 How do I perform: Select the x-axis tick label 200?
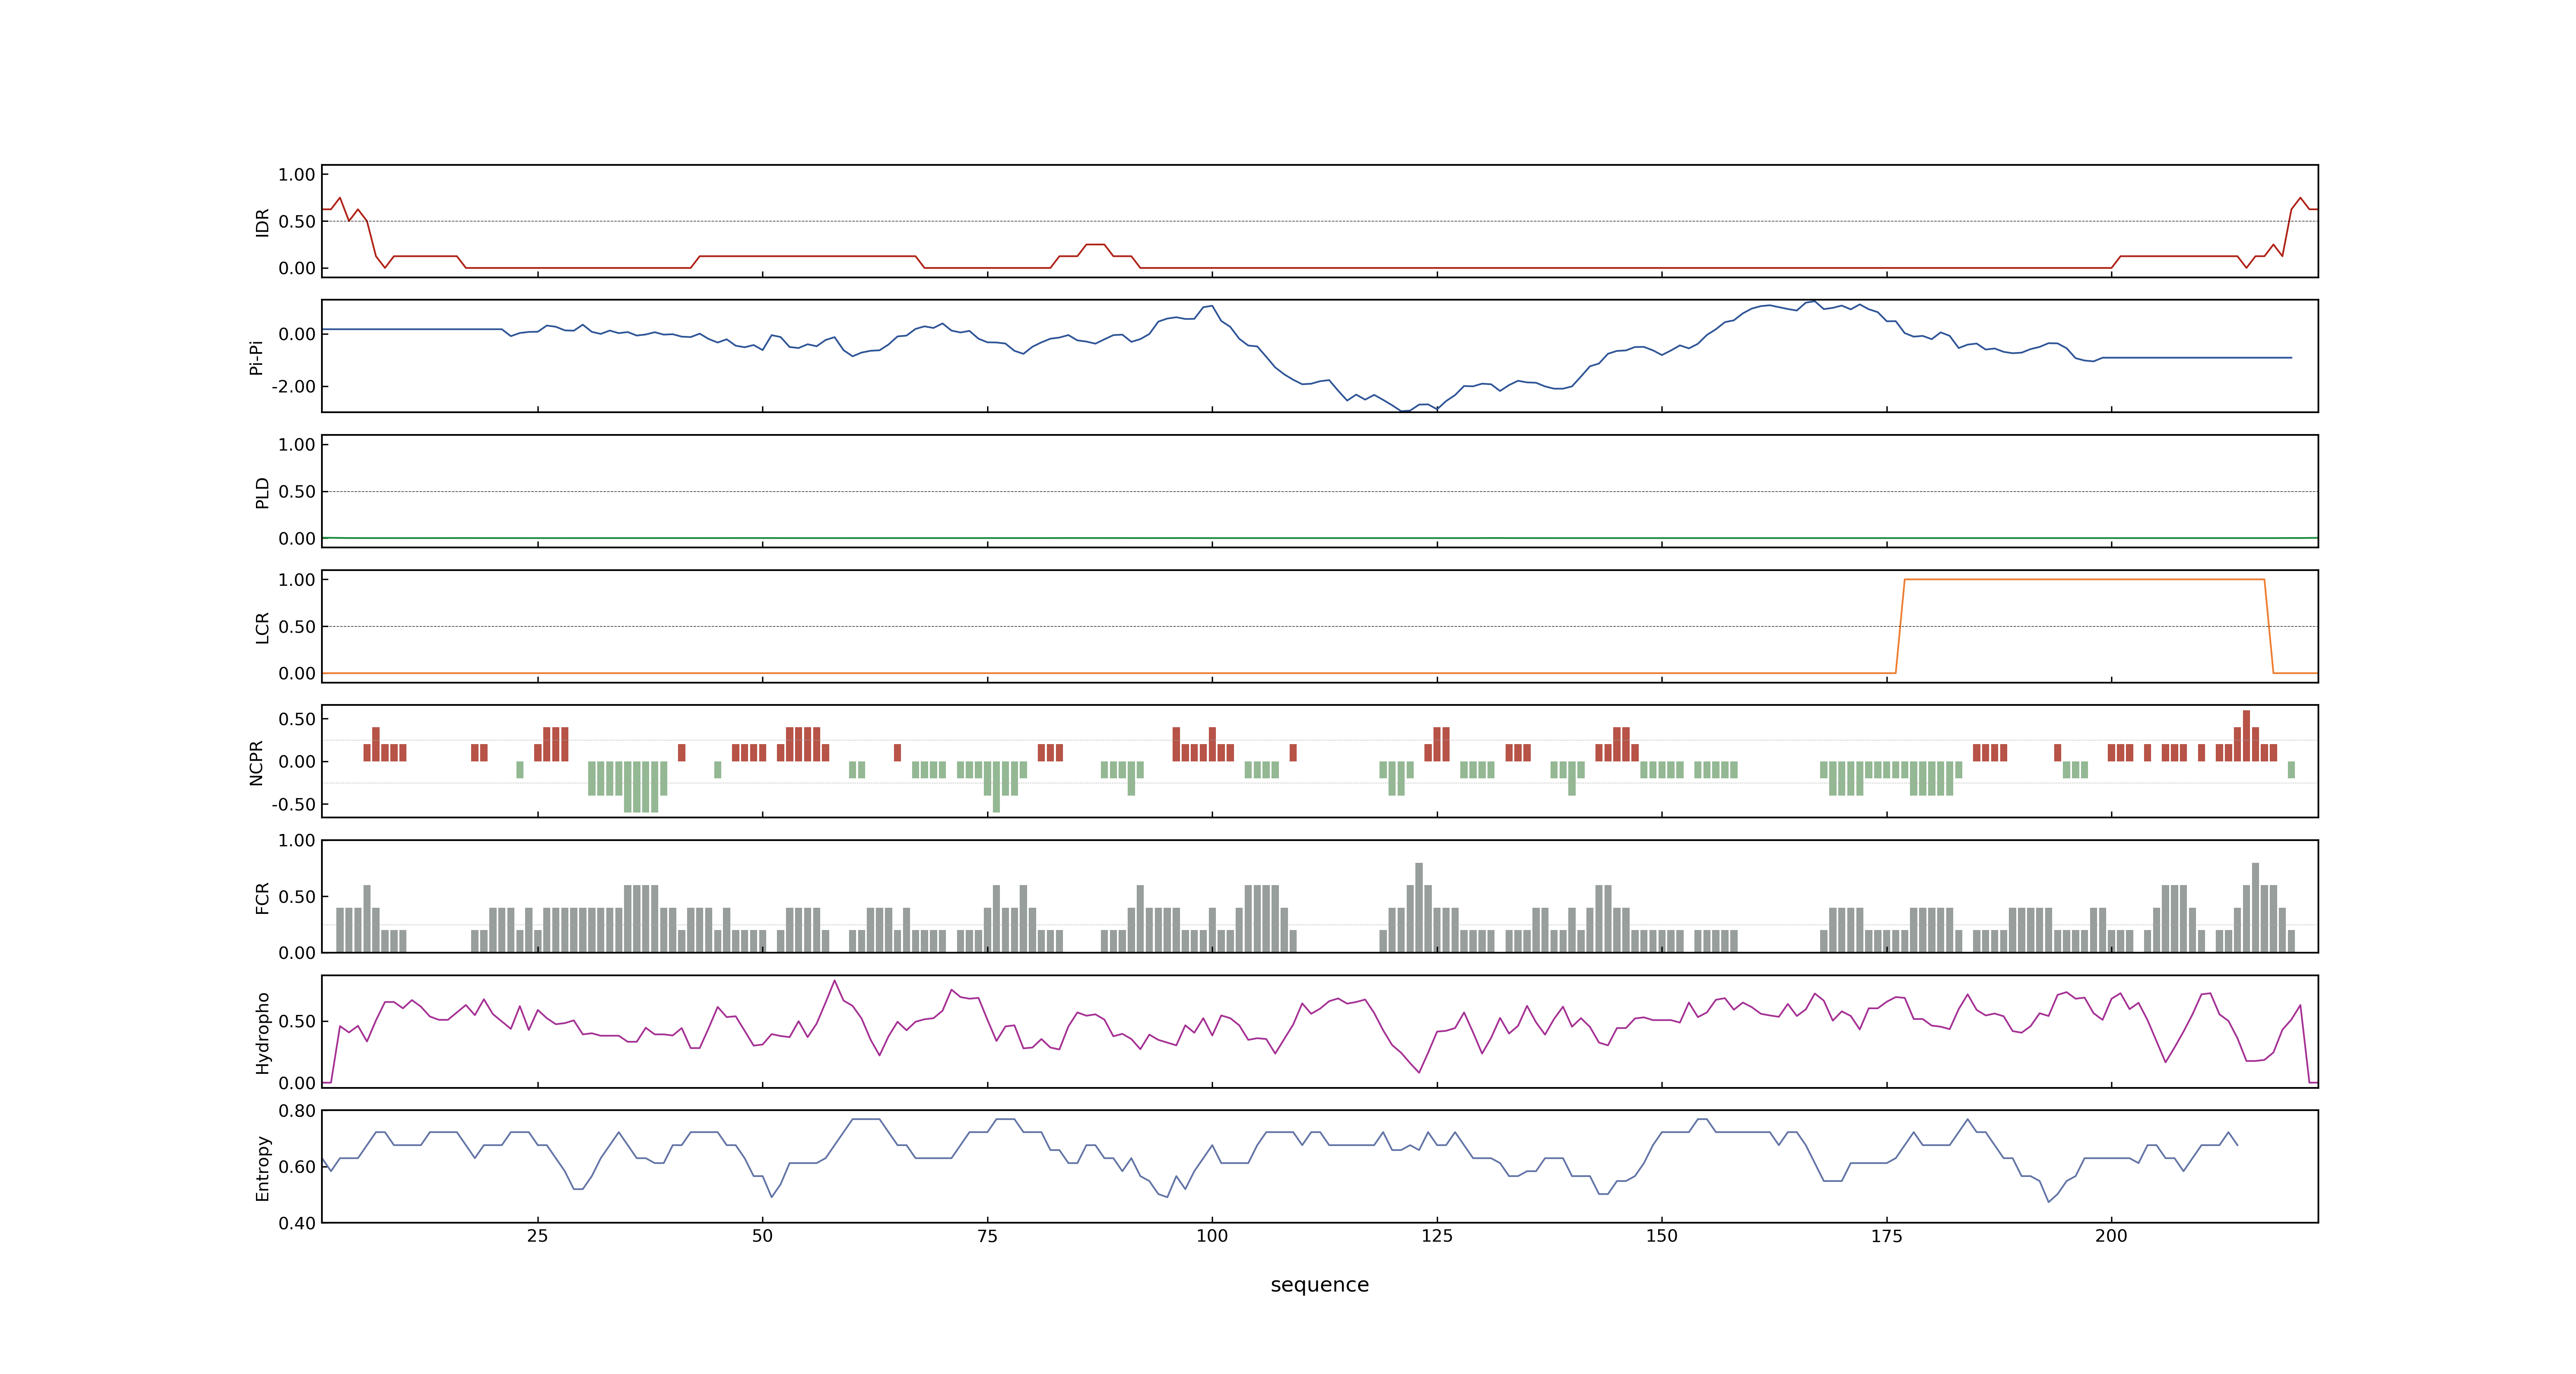coord(2111,1236)
